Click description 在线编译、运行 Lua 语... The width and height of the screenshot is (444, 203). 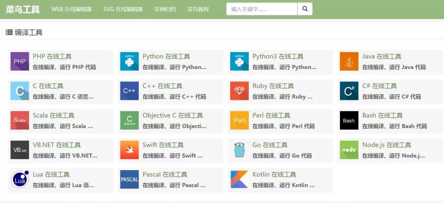[63, 185]
